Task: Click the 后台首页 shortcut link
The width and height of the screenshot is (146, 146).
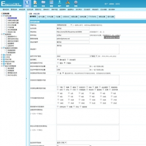Action: pyautogui.click(x=87, y=10)
